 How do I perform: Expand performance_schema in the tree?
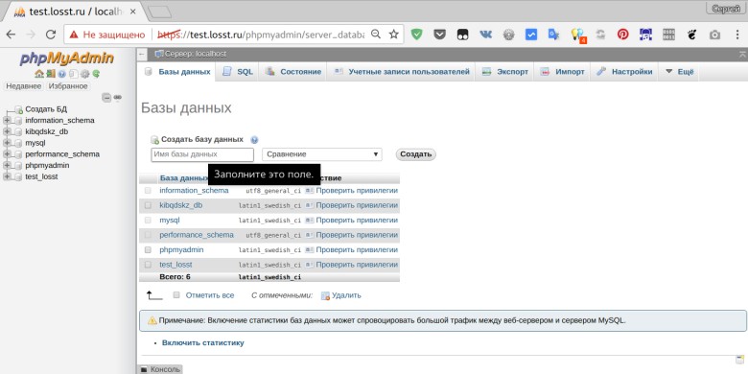click(7, 154)
